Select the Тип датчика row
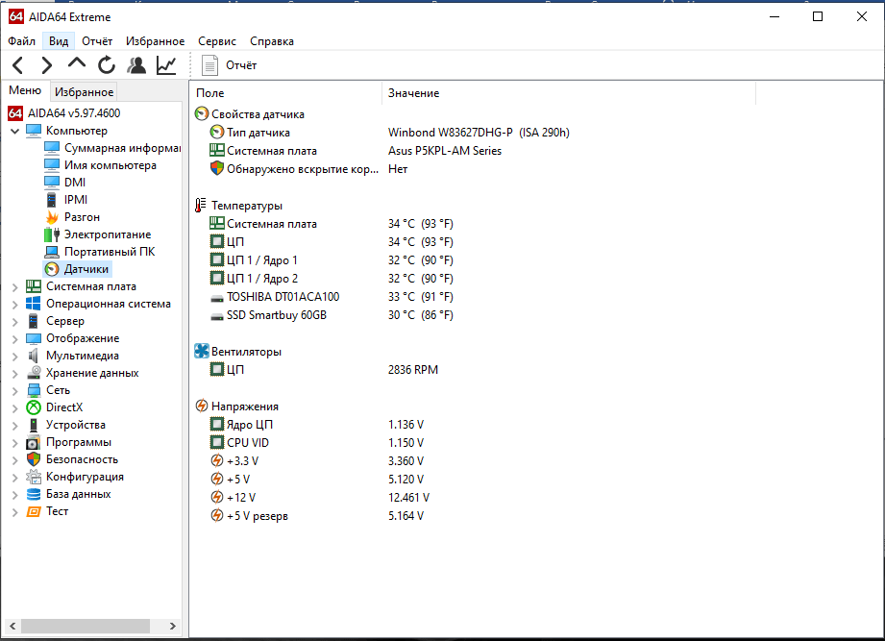Screen dimensions: 885x641 (389, 133)
